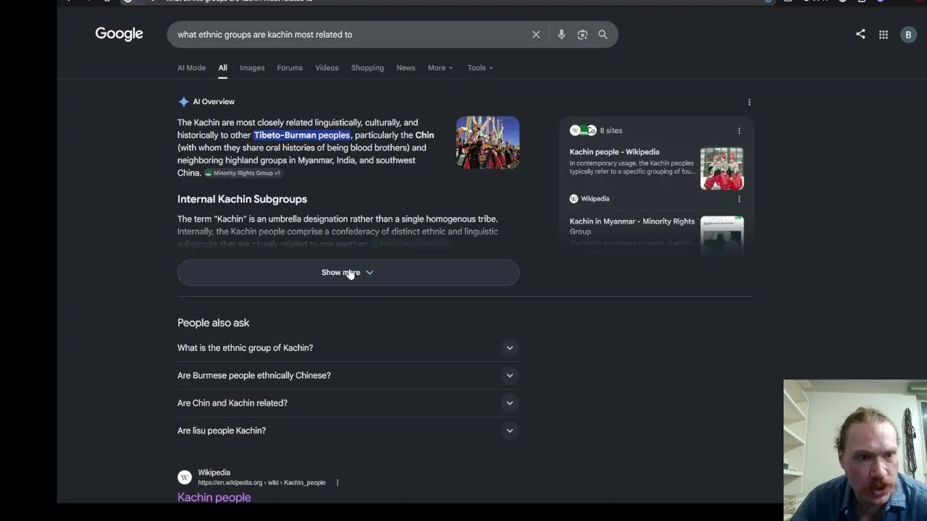Select the All results tab

[222, 68]
